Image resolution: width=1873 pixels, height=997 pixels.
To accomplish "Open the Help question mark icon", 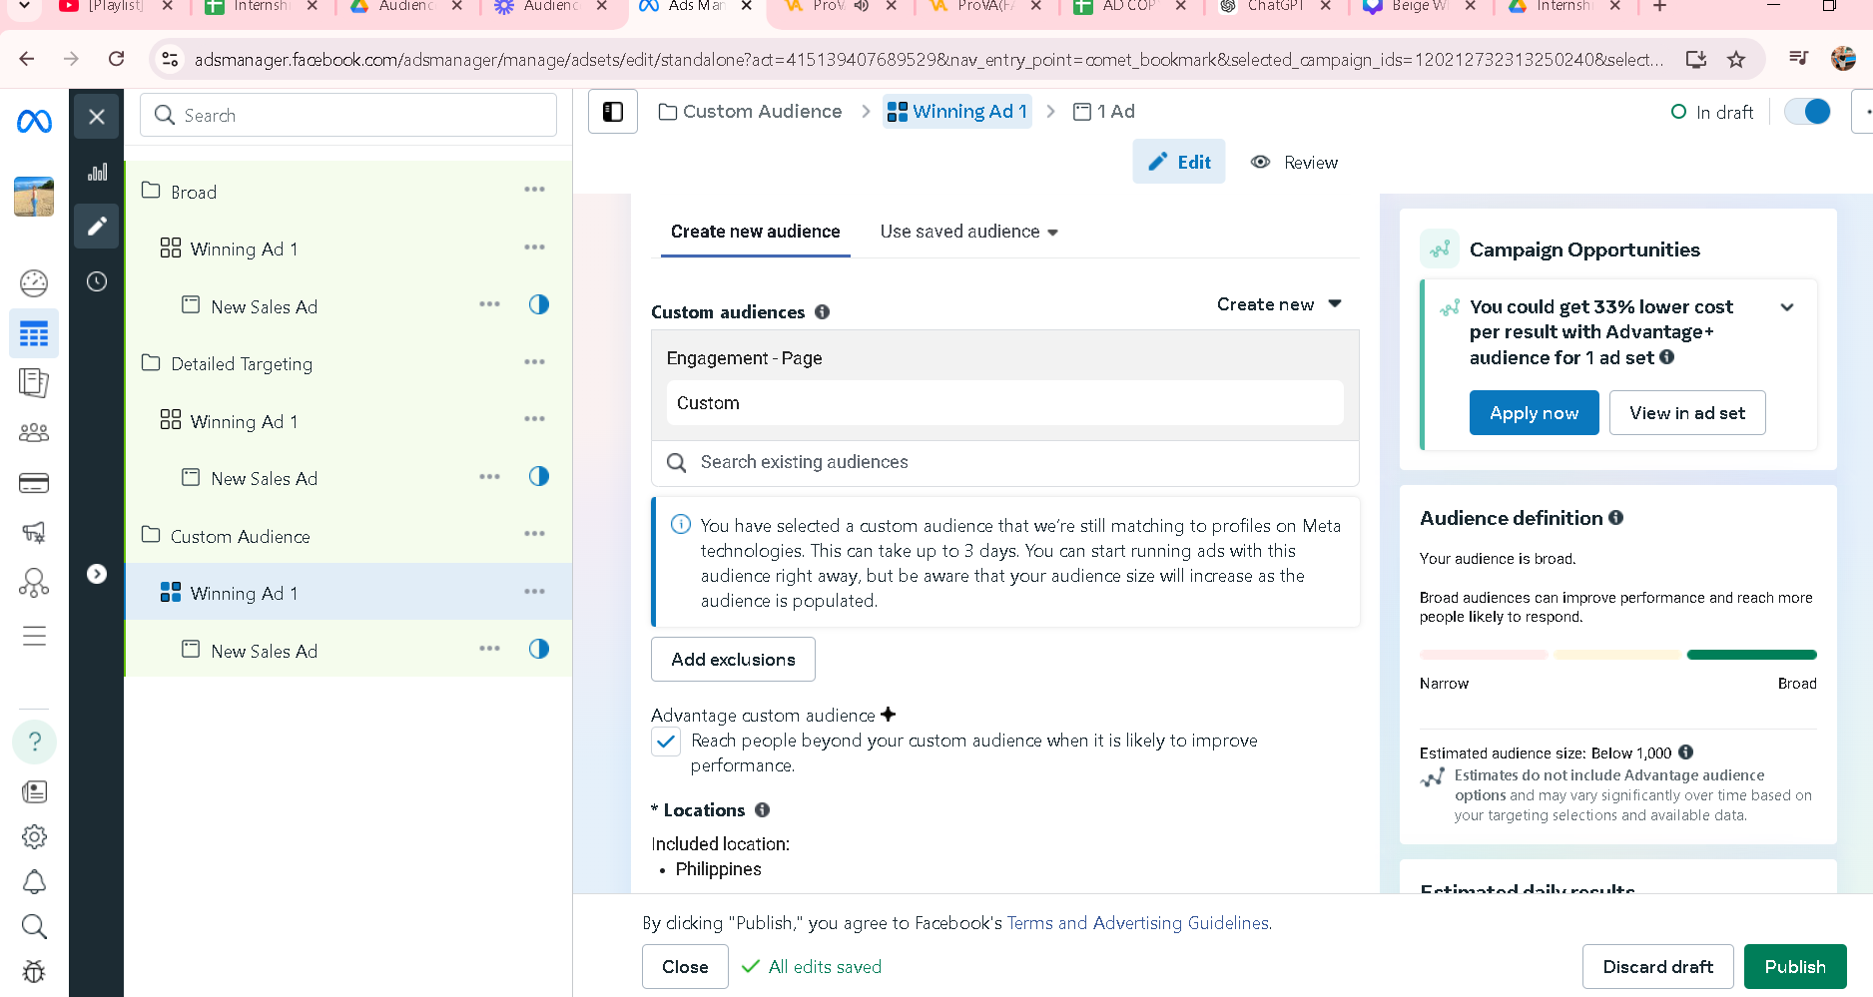I will click(x=34, y=742).
